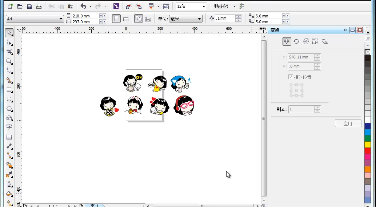Click the 应用 apply button
The width and height of the screenshot is (376, 215).
coord(348,123)
